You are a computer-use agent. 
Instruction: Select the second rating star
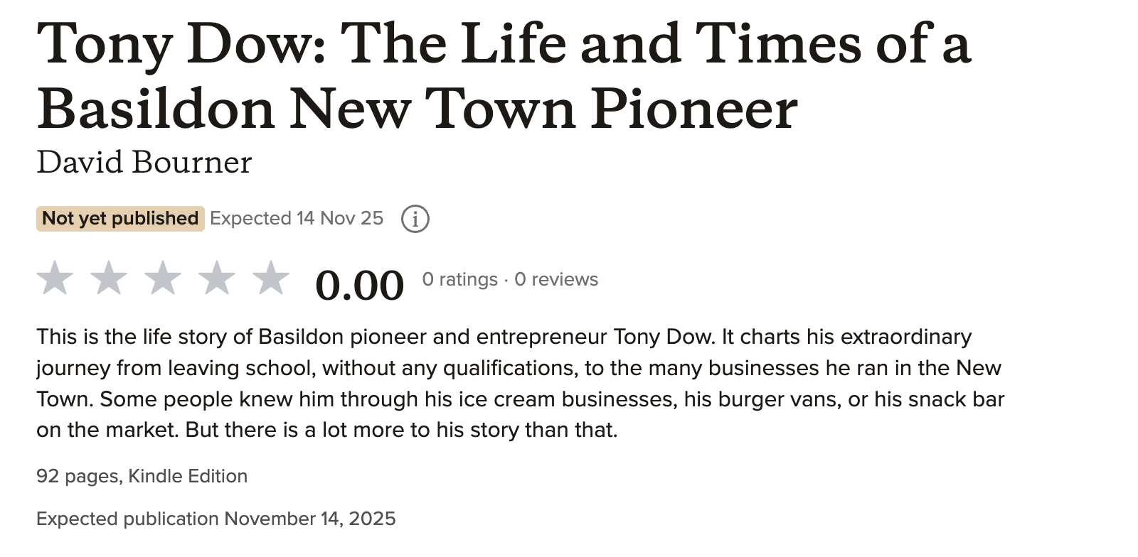(109, 278)
